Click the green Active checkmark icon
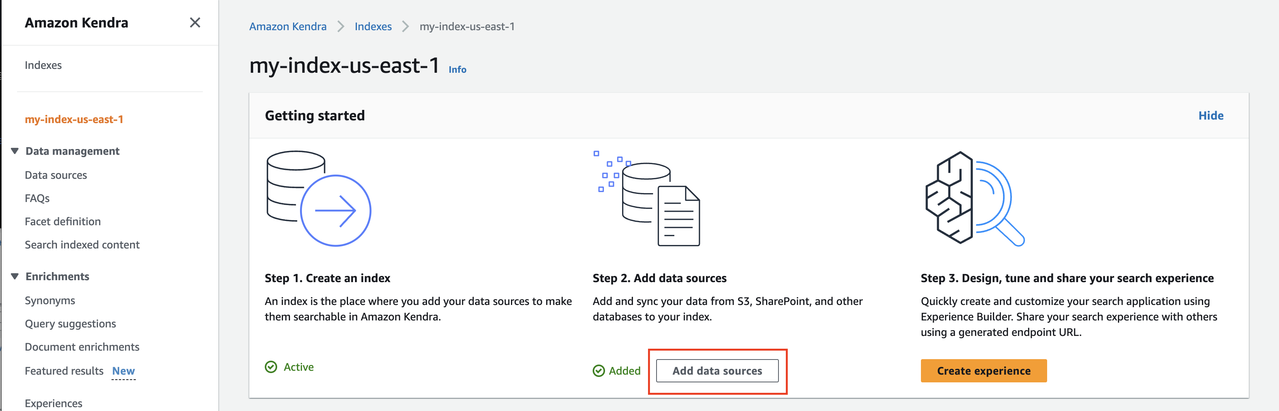Image resolution: width=1279 pixels, height=411 pixels. 271,367
